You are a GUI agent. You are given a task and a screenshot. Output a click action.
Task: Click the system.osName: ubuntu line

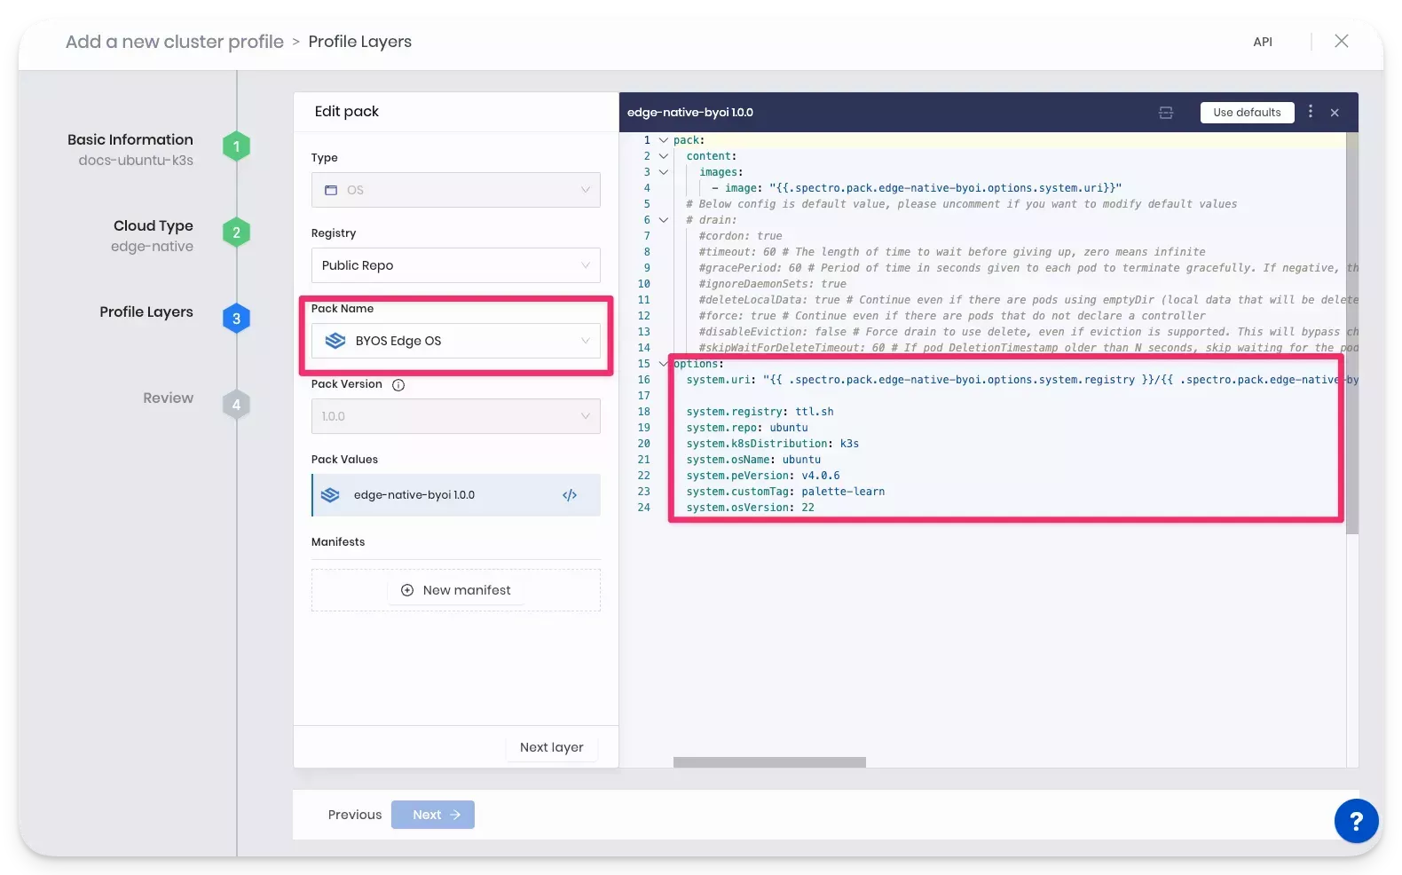click(x=753, y=460)
